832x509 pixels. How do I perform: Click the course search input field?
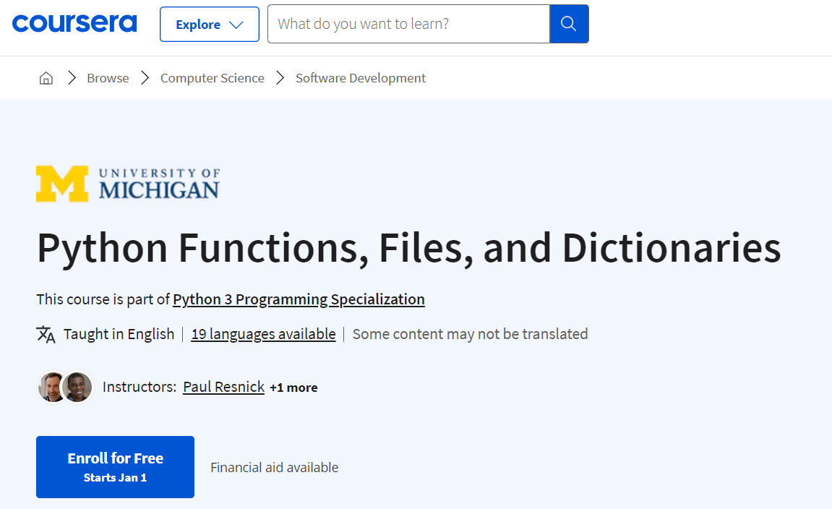(408, 24)
